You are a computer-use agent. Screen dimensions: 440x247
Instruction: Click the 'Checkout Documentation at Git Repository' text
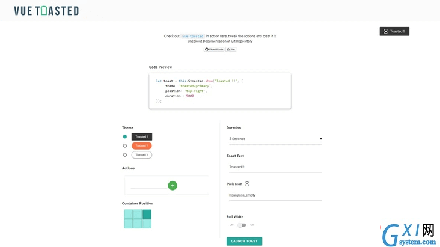coord(220,41)
